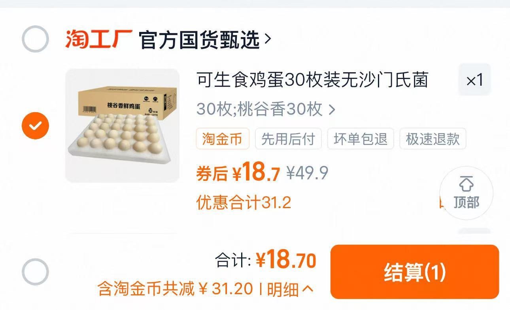Tap the 极速退款 tag

click(x=433, y=139)
